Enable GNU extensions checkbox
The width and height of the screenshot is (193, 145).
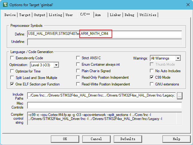click(x=152, y=84)
